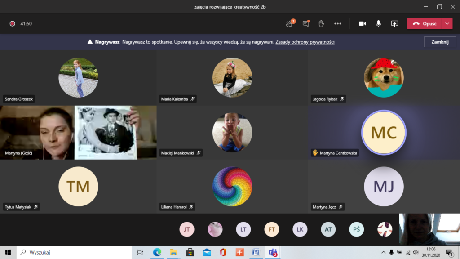Click the feather photo participant bubble
Viewport: 460px width, 259px height.
pos(385,229)
